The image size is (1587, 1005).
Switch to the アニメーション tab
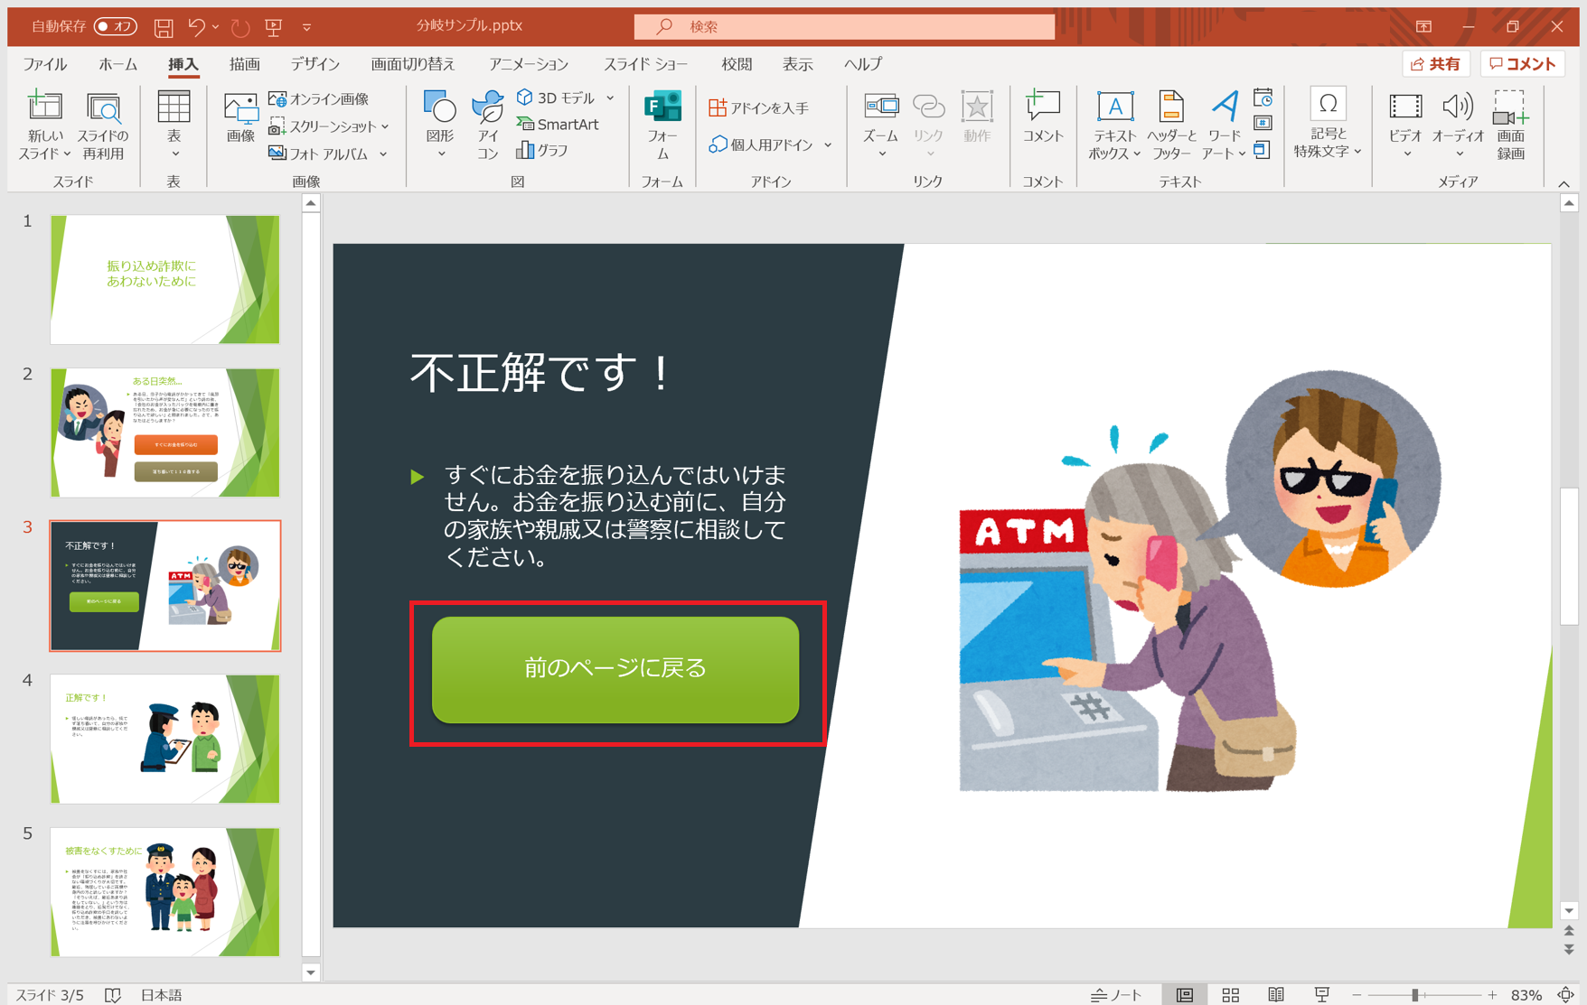[528, 64]
